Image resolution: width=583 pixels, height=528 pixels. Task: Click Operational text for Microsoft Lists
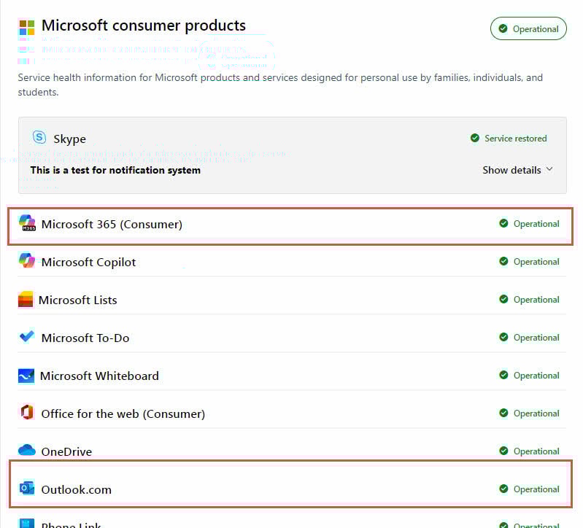tap(536, 300)
